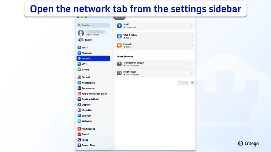Select Bluetooth in settings sidebar
The image size is (271, 152).
(x=87, y=53)
